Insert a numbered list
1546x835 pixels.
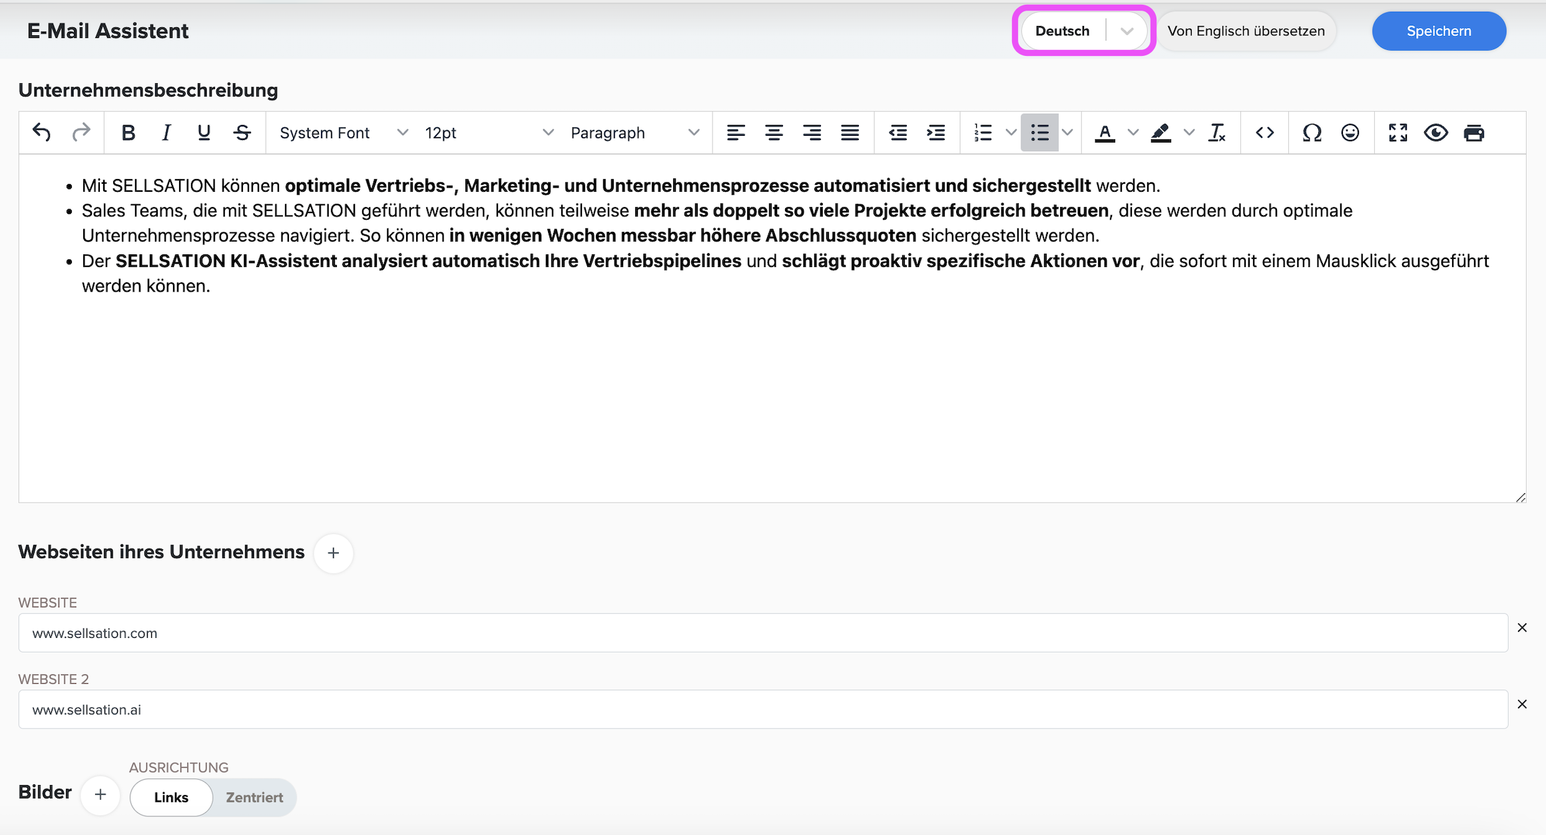pos(983,133)
